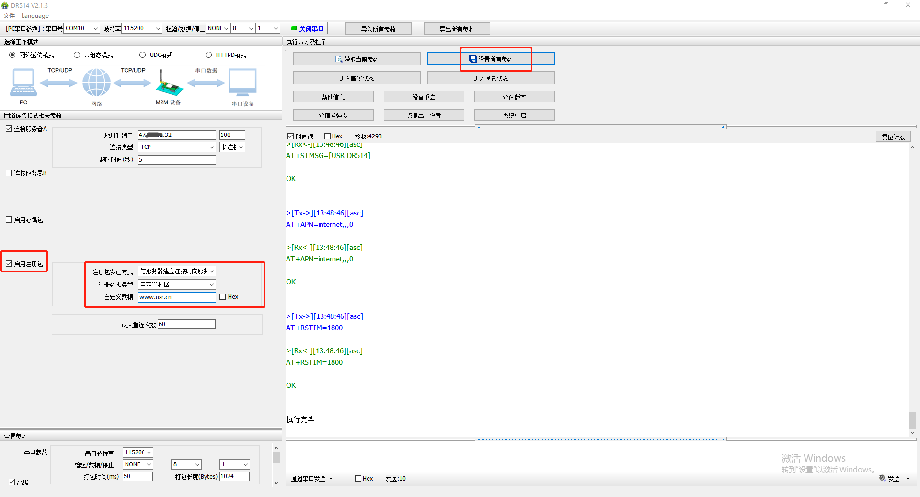Click the 设备重启 button
This screenshot has height=497, width=920.
(x=424, y=97)
